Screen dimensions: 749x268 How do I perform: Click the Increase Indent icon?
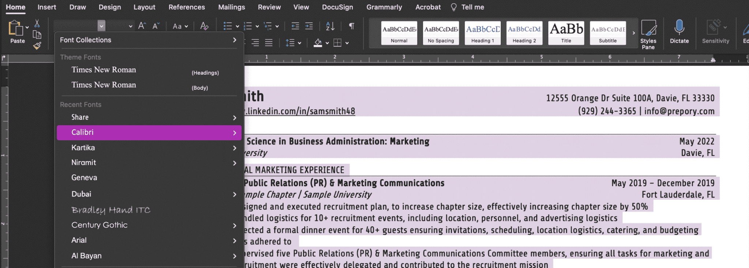(309, 26)
